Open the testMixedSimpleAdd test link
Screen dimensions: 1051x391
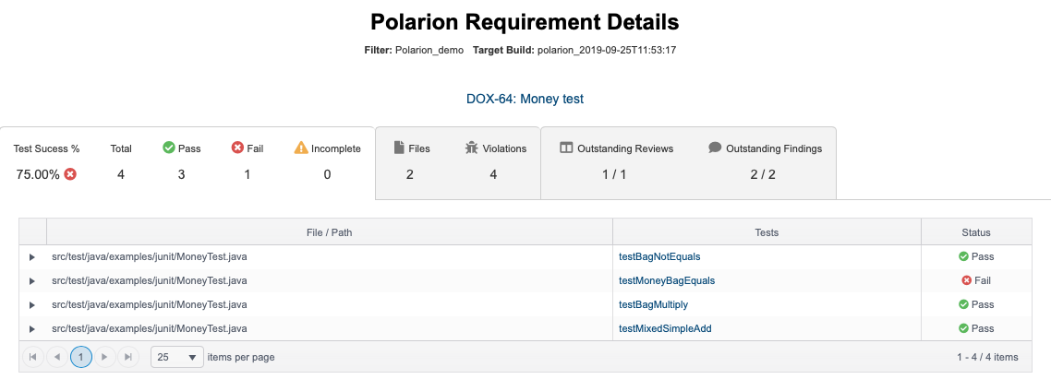[665, 328]
